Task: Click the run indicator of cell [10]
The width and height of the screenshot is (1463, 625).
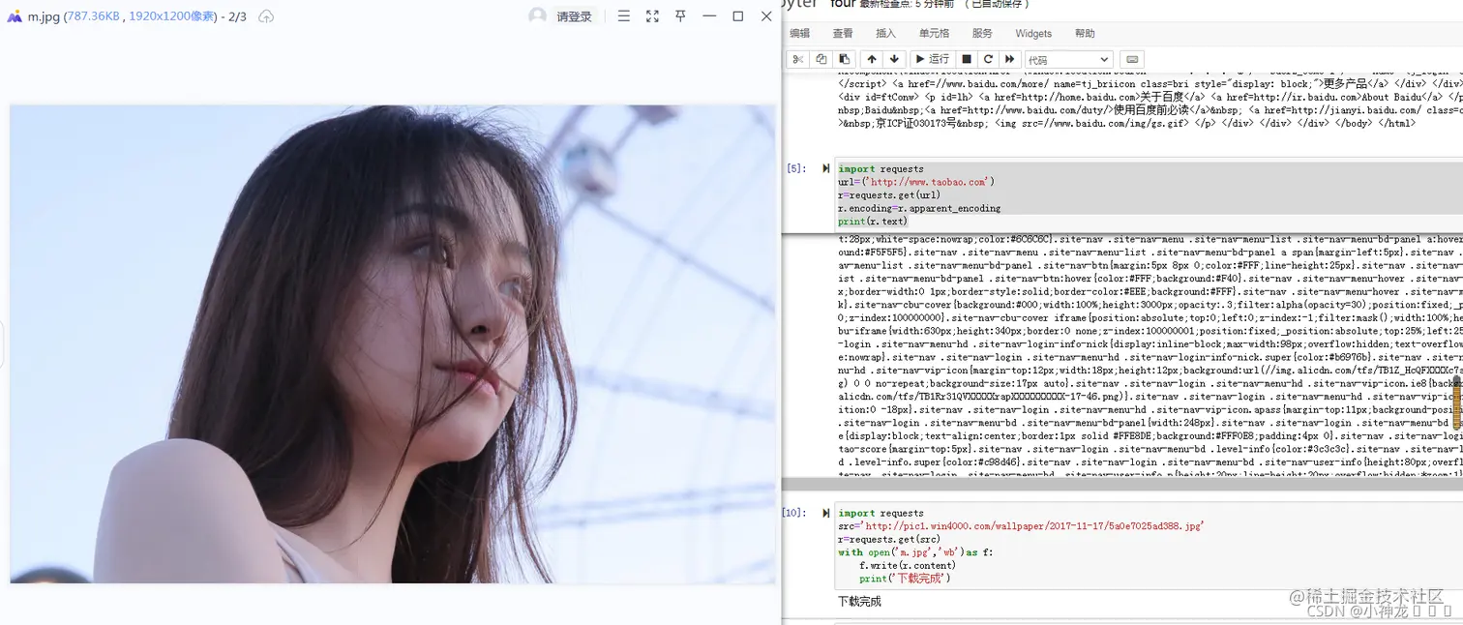Action: [825, 513]
